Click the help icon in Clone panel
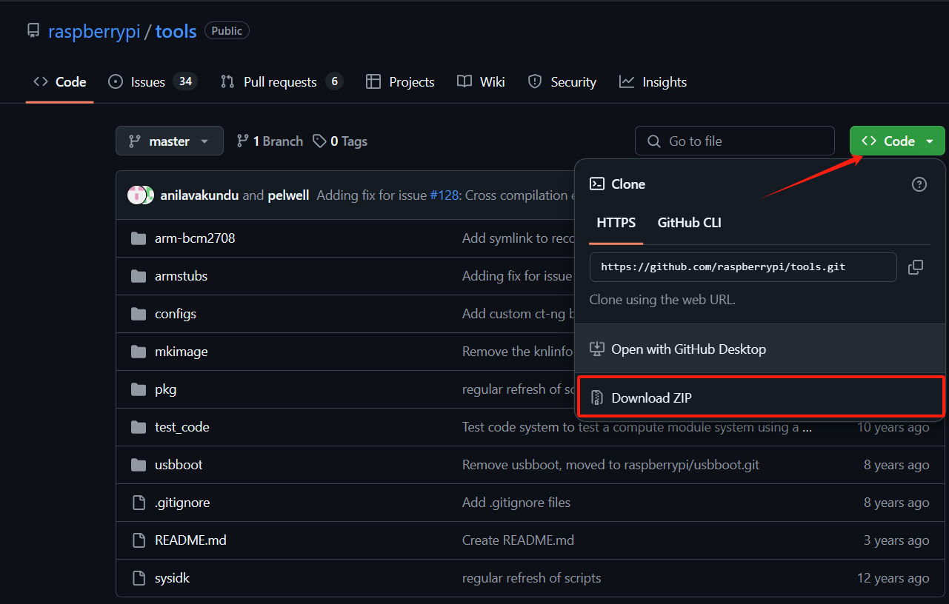The height and width of the screenshot is (604, 949). tap(919, 184)
